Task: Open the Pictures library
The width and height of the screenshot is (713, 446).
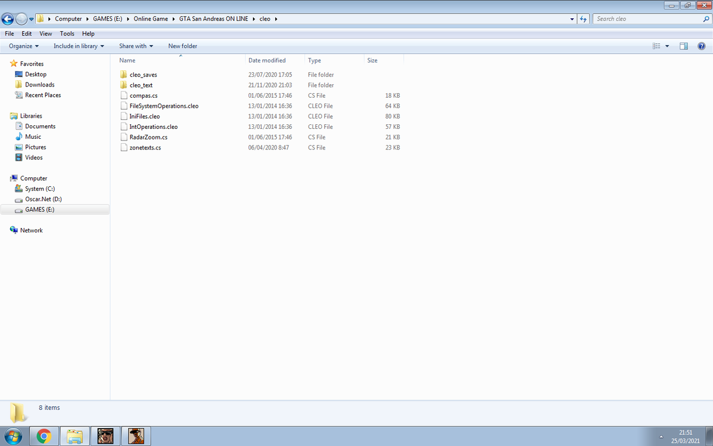Action: click(x=35, y=147)
